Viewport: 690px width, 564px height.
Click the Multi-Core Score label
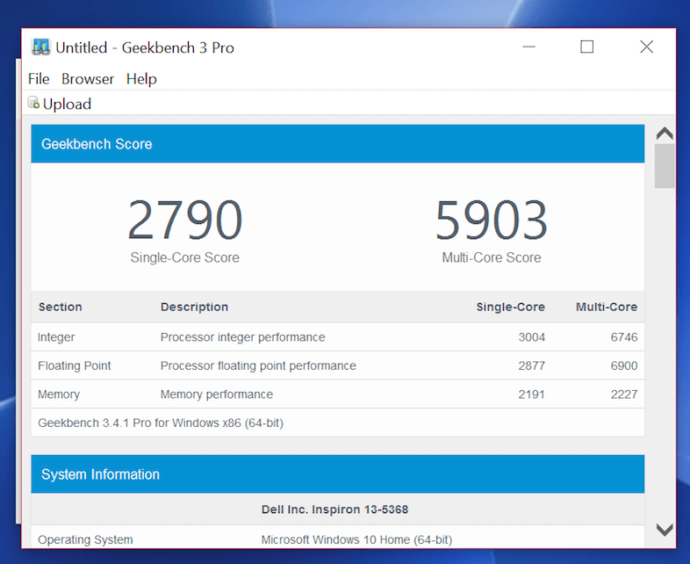(492, 257)
